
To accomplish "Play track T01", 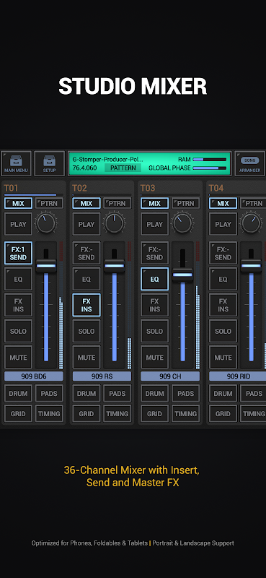I will pos(19,224).
